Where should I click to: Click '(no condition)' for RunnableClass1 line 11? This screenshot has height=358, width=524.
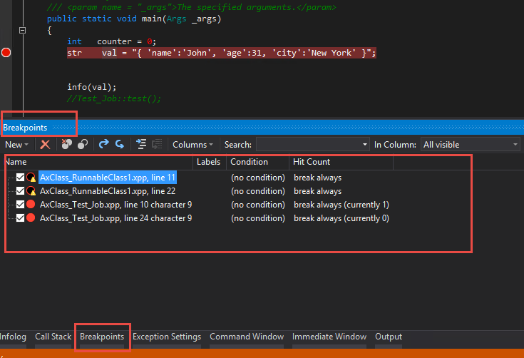pos(258,178)
